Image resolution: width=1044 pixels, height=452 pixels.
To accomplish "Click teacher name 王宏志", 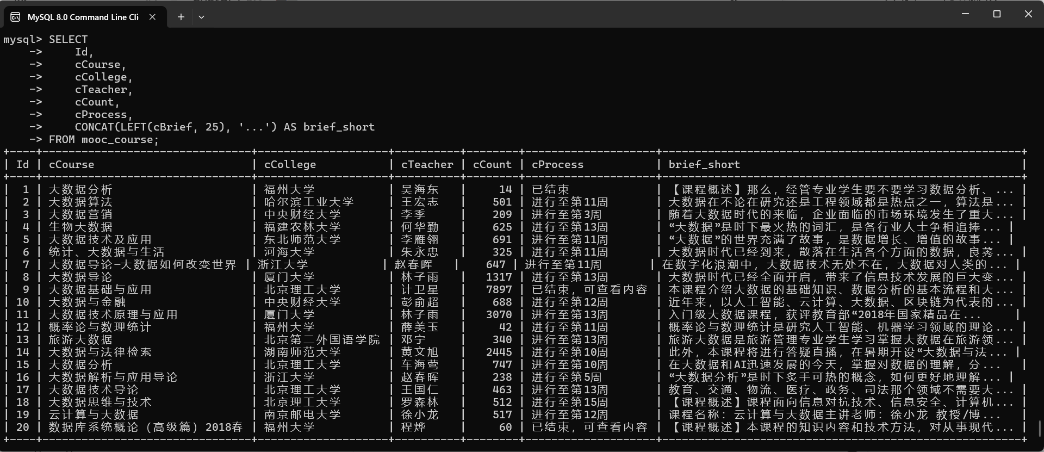I will coord(420,202).
